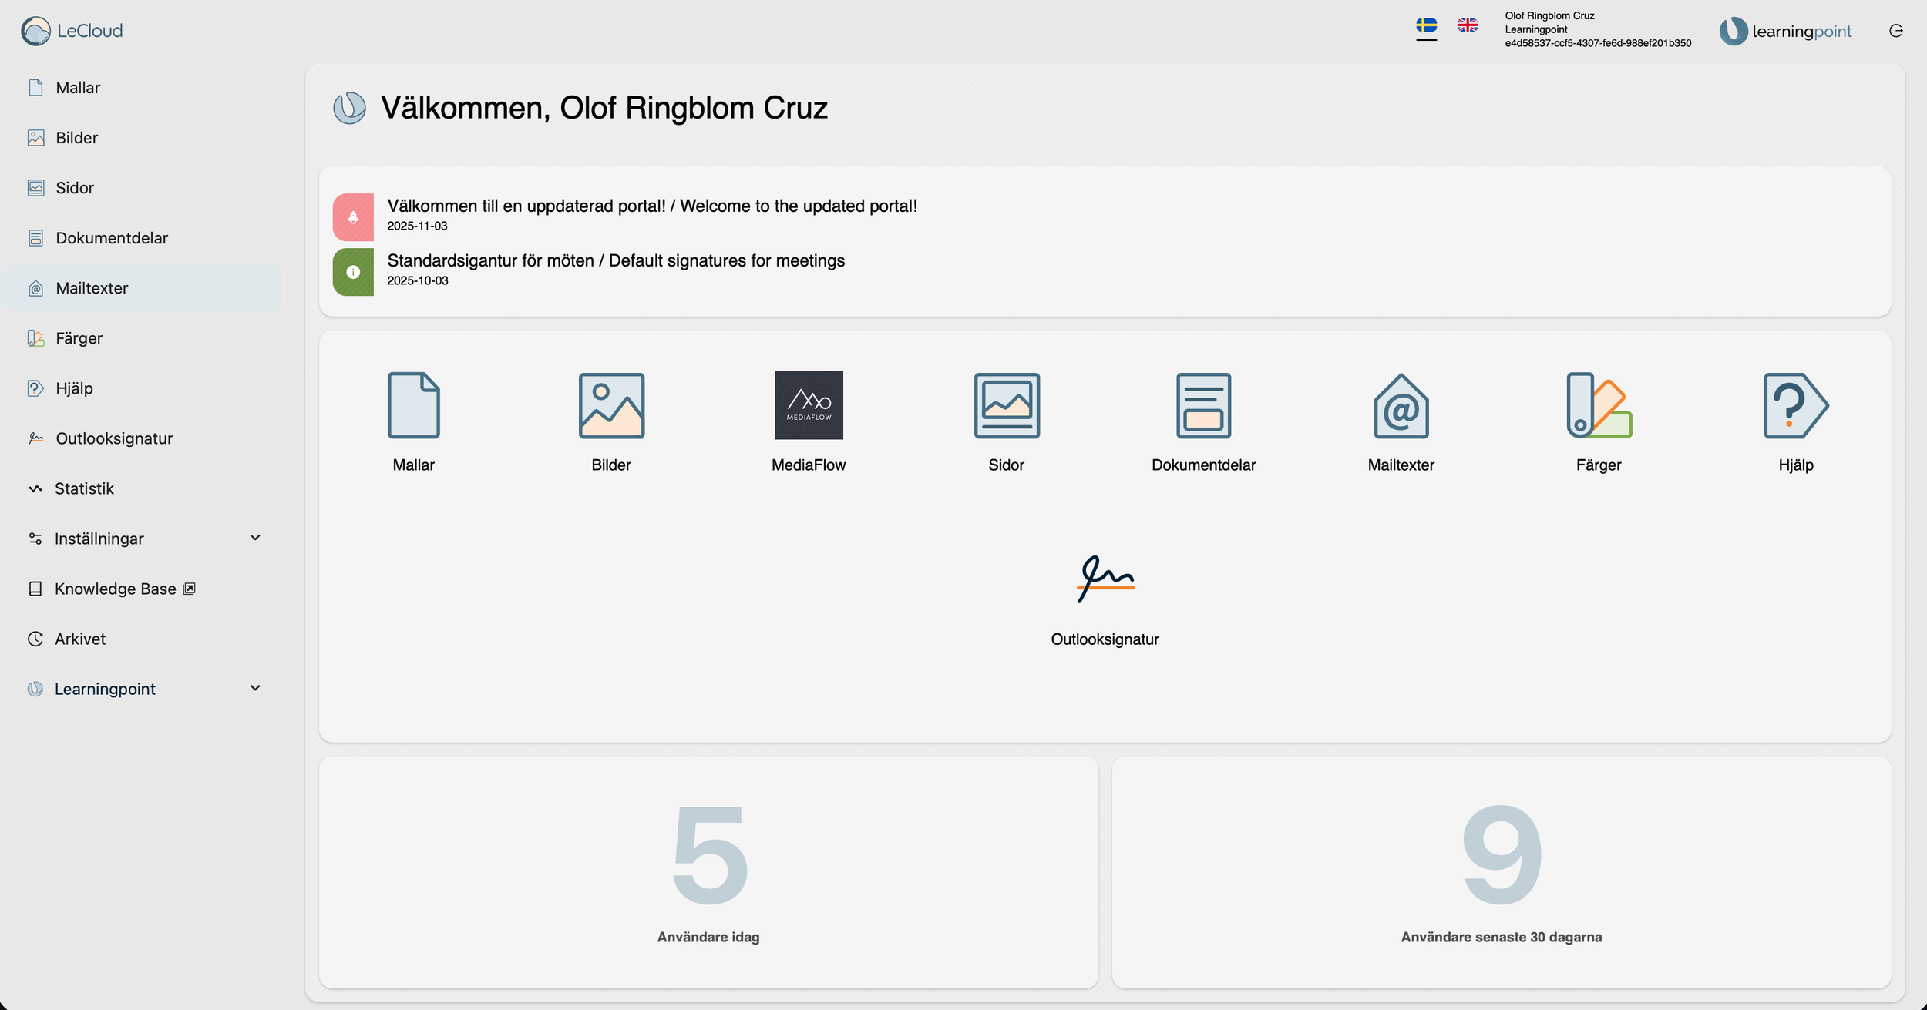Open Arkivet from the sidebar
The width and height of the screenshot is (1927, 1010).
[80, 639]
